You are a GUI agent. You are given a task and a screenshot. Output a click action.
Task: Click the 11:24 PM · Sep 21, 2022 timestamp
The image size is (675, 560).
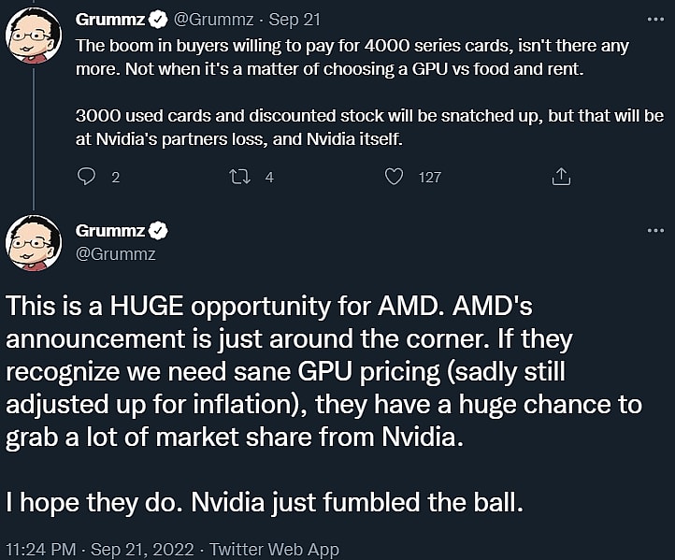coord(99,549)
